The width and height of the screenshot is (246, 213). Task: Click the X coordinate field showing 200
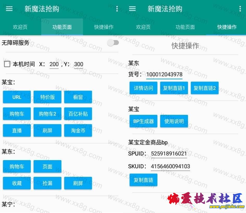[54, 64]
